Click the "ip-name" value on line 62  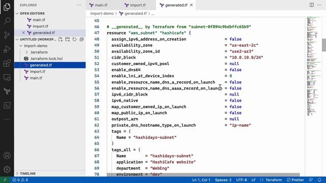coord(240,125)
